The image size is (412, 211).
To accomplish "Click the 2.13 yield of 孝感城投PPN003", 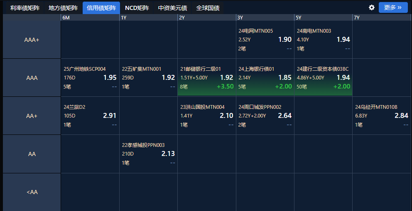I will click(x=168, y=153).
